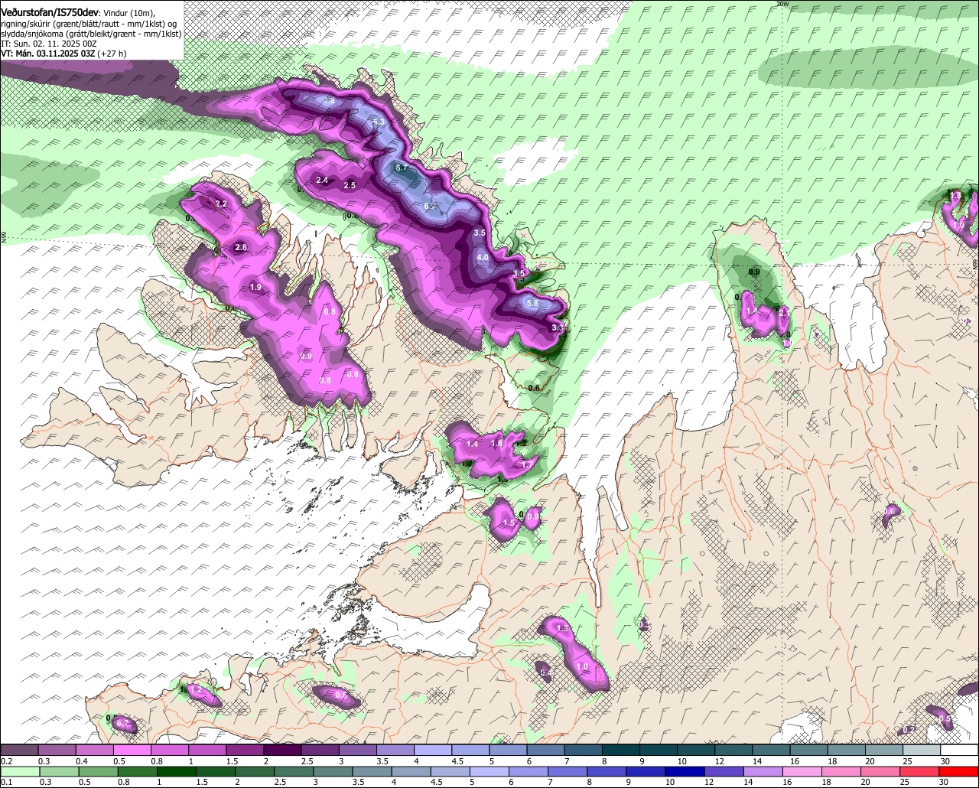Pick the bright red 30 rain legend swatch
The image size is (979, 788).
click(x=959, y=771)
